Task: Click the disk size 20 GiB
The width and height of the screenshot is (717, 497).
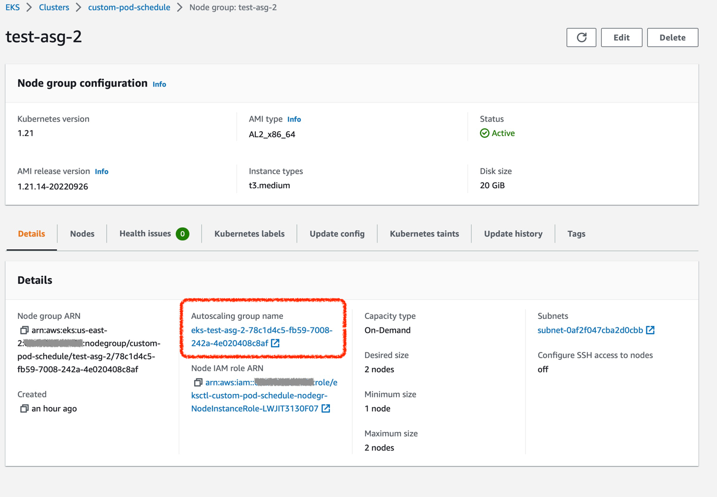Action: [492, 185]
